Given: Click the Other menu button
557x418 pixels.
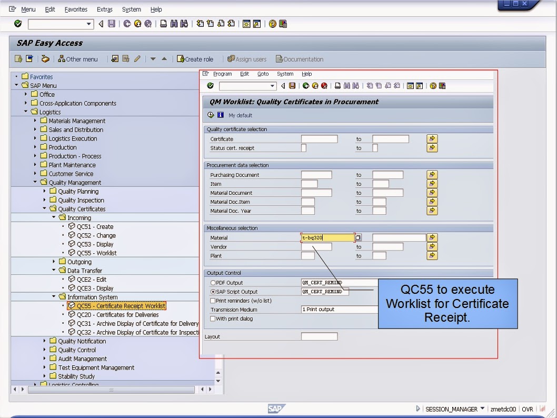Looking at the screenshot, I should coord(78,59).
